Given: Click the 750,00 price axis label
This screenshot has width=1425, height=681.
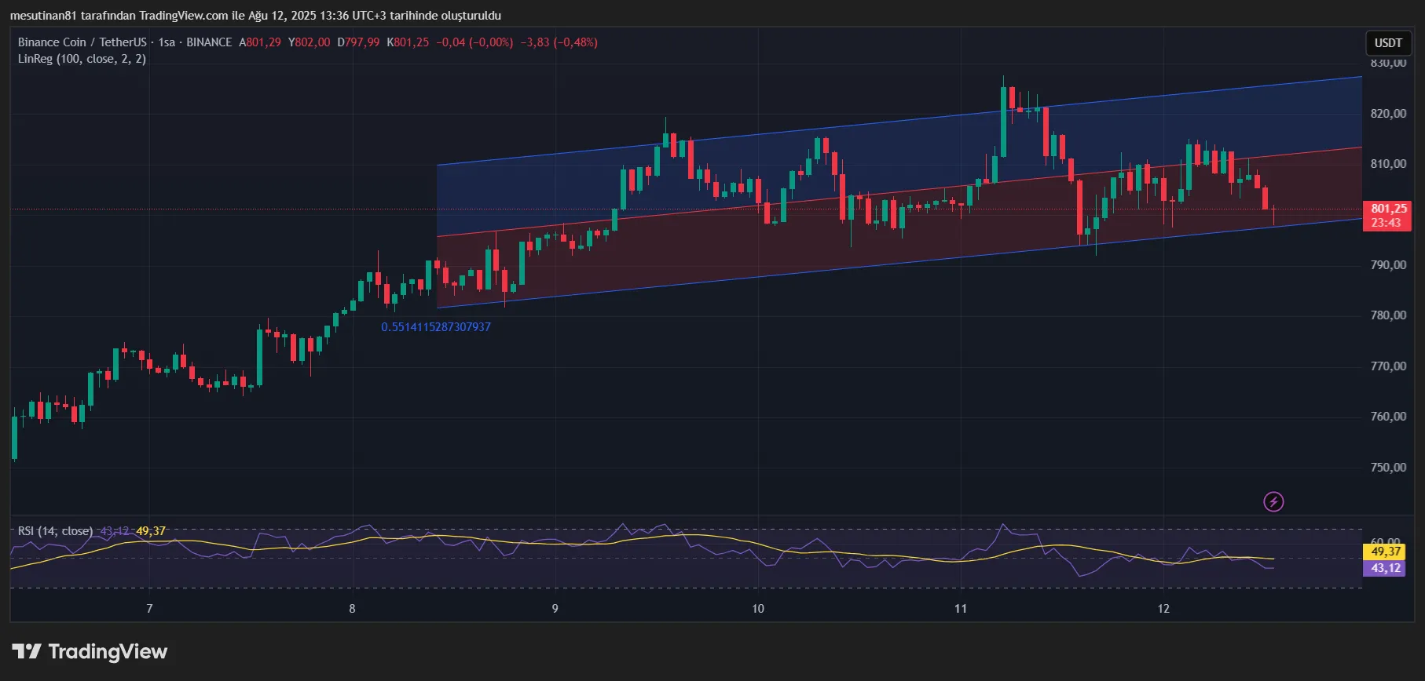Looking at the screenshot, I should point(1388,468).
